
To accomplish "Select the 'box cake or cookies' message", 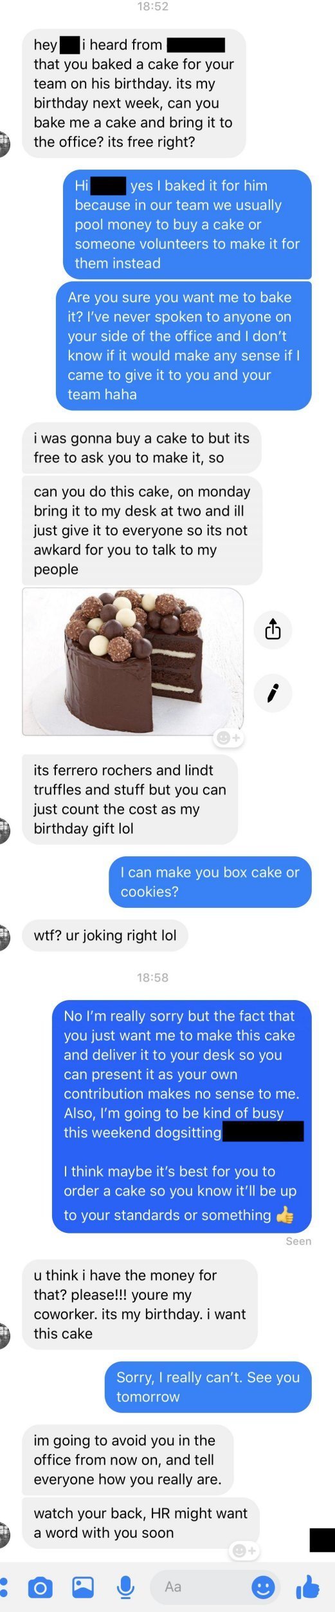I will 210,881.
